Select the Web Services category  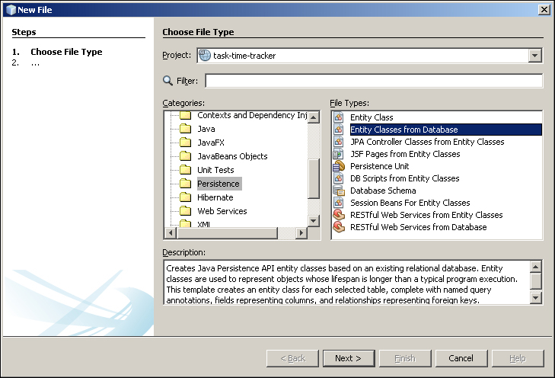222,211
